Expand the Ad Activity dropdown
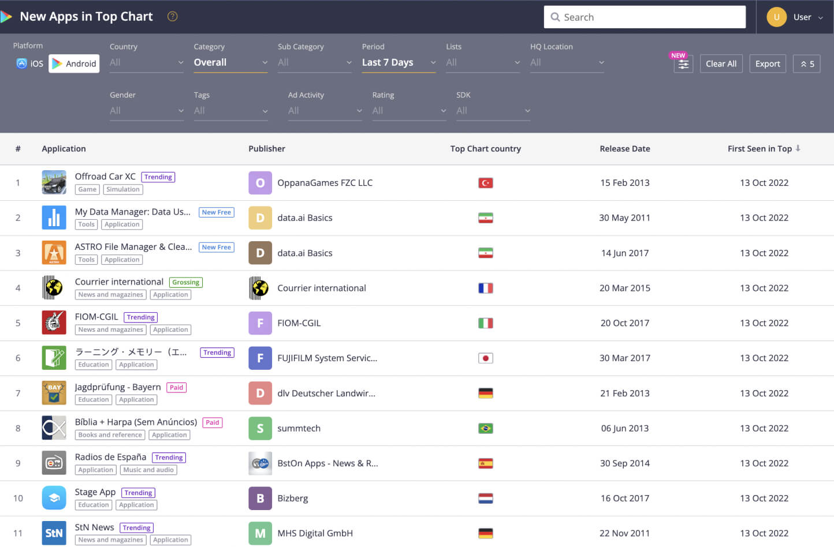The width and height of the screenshot is (834, 547). [x=325, y=111]
